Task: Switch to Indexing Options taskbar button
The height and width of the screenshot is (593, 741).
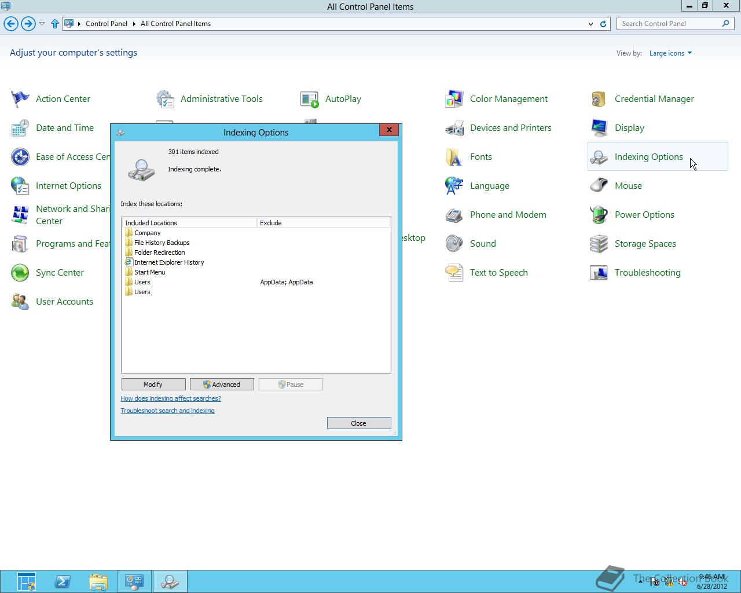Action: pos(170,581)
